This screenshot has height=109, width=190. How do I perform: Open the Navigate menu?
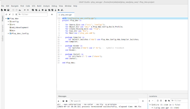tap(15, 6)
